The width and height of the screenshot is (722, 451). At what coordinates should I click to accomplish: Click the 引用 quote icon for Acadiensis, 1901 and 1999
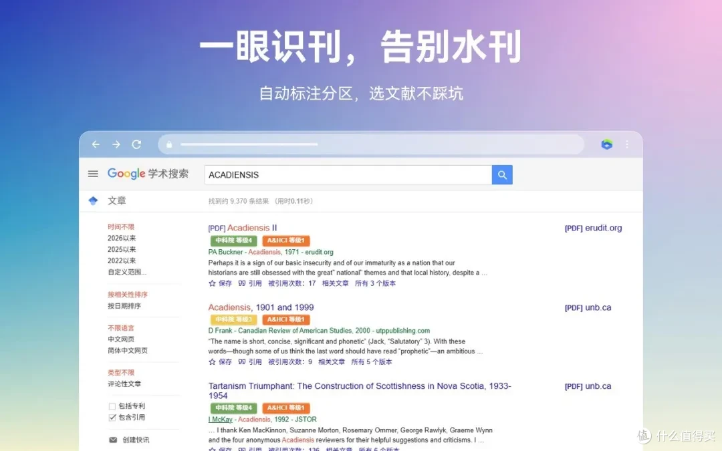tap(242, 361)
